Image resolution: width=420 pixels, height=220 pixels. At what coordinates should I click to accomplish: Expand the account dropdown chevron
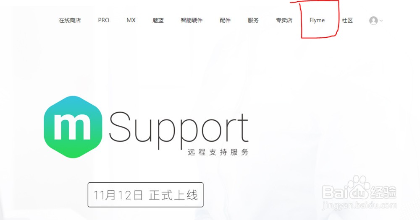(x=381, y=21)
